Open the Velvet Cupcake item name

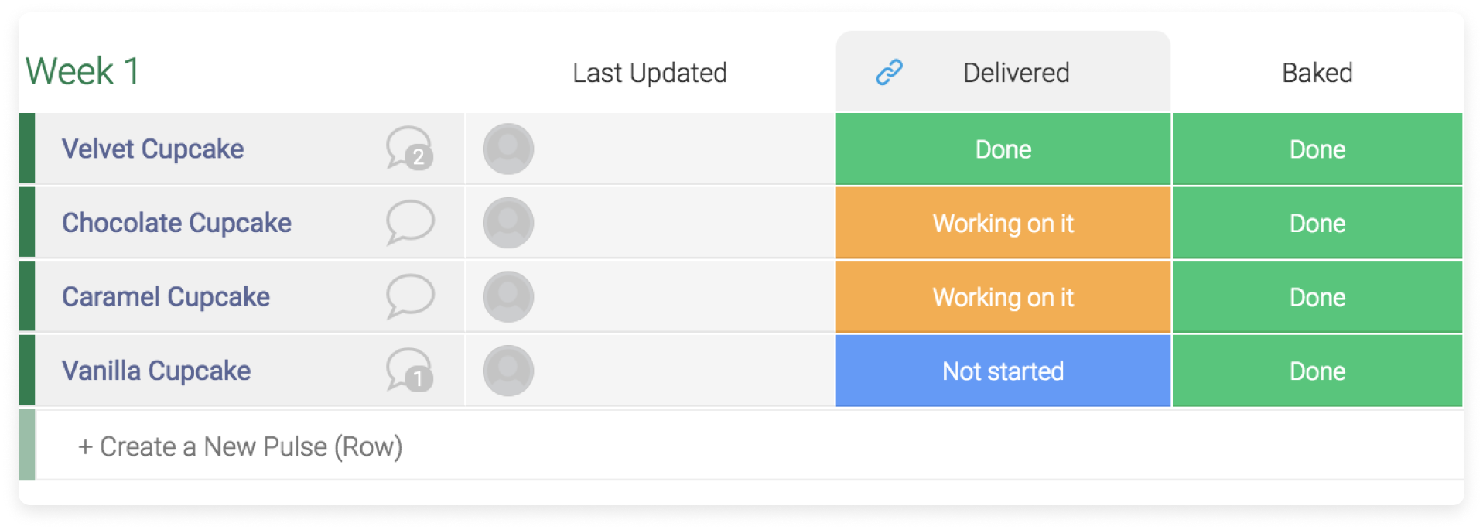[153, 149]
